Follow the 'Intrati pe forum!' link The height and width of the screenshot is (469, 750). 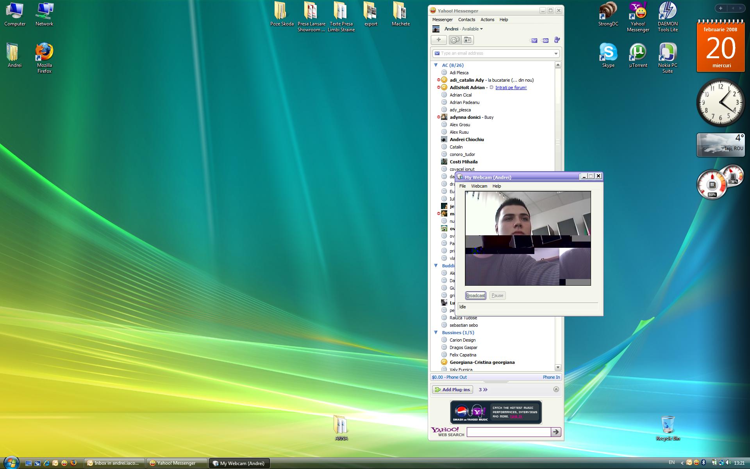tap(511, 88)
